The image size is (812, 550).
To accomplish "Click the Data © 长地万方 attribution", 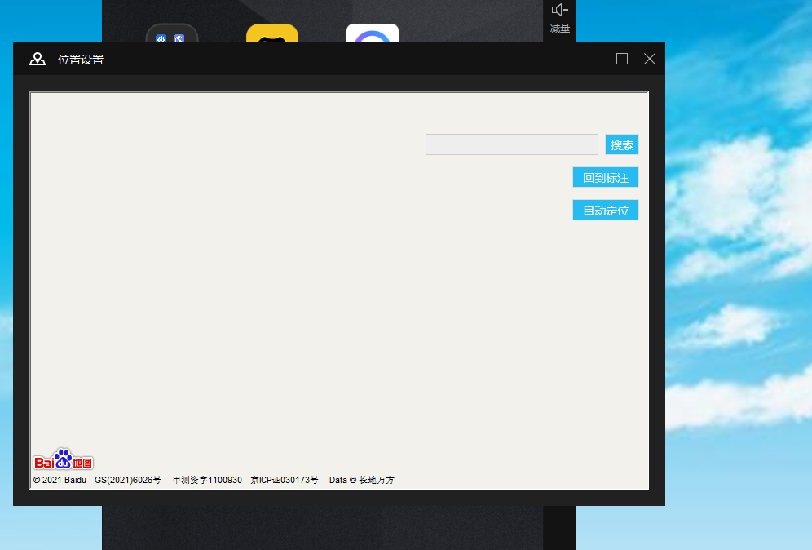I will pyautogui.click(x=362, y=480).
